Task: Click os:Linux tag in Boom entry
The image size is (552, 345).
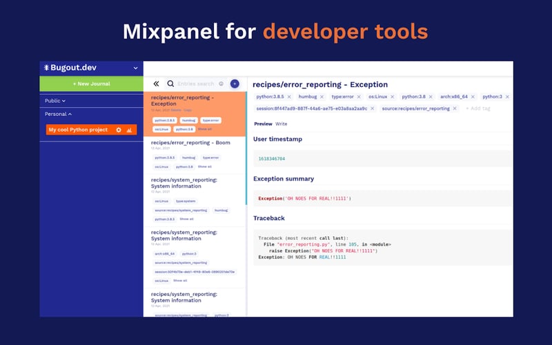Action: click(x=161, y=167)
